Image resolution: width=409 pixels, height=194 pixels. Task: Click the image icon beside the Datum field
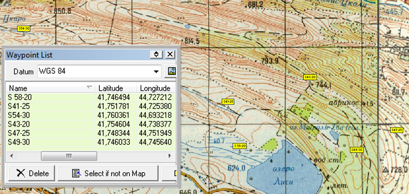click(171, 71)
